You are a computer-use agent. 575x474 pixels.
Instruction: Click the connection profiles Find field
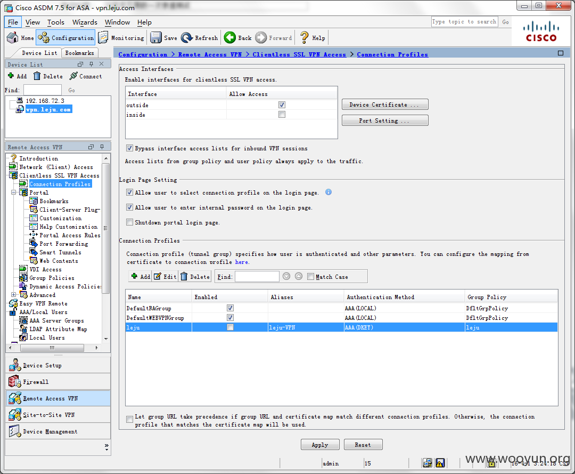coord(257,277)
